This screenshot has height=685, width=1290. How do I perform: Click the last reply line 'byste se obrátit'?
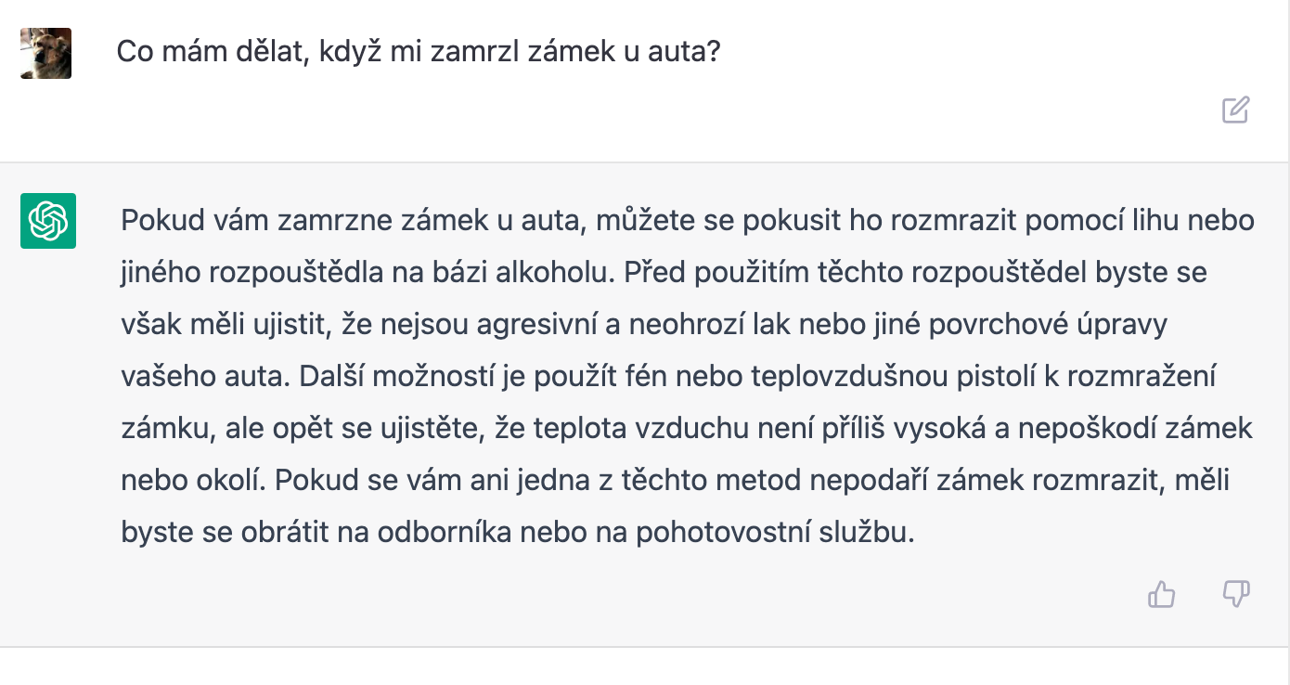pos(518,532)
